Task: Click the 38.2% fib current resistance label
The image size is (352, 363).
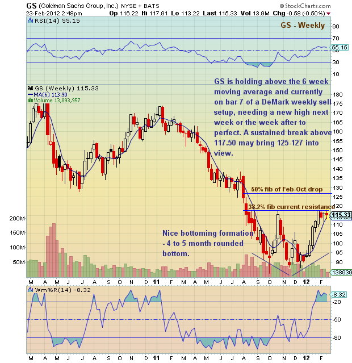Action: (292, 207)
